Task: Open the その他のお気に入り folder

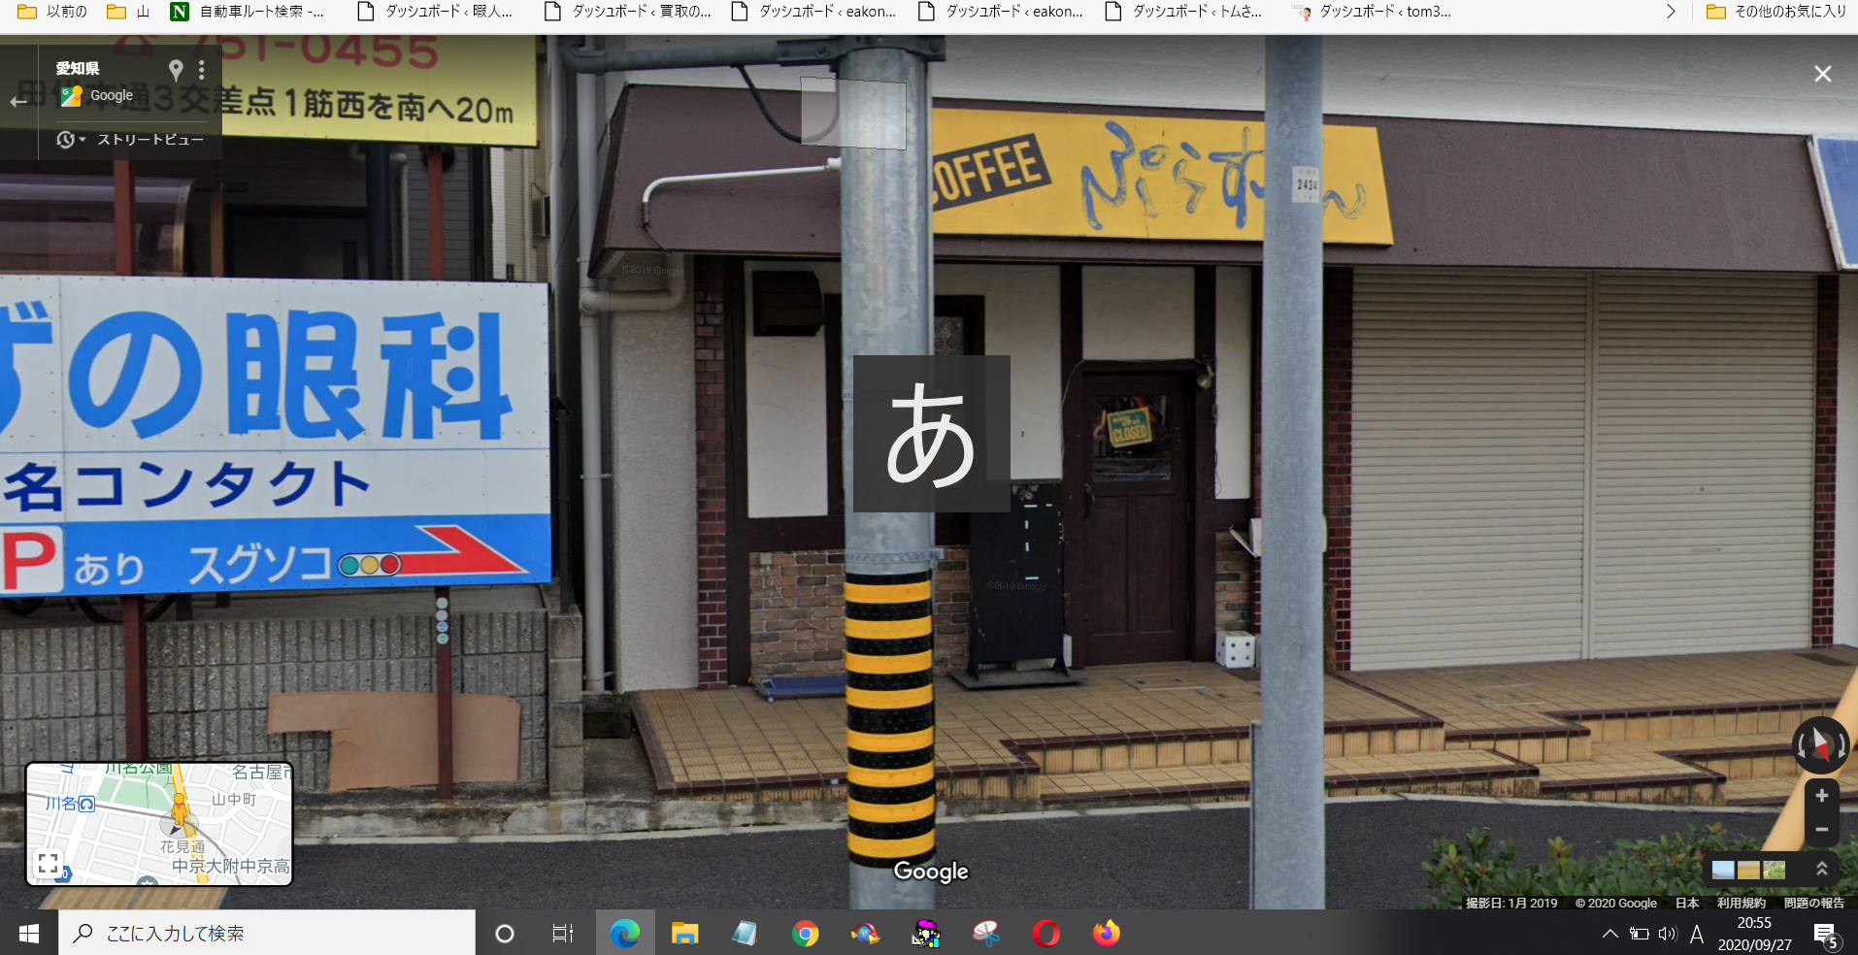Action: pos(1776,12)
